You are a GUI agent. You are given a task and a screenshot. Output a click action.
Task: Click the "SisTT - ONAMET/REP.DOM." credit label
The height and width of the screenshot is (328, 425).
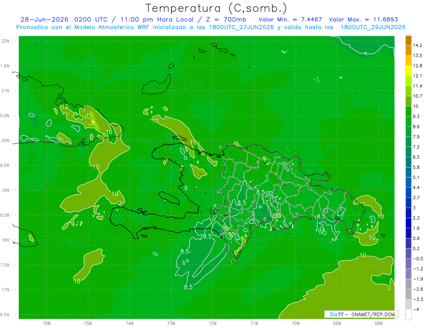coord(361,314)
